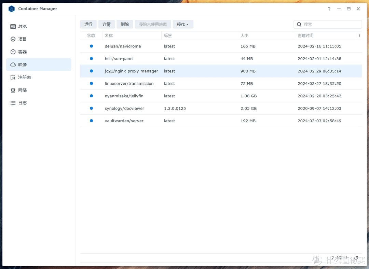The width and height of the screenshot is (369, 269).
Task: Sort by the 名称 name column header
Action: 132,36
